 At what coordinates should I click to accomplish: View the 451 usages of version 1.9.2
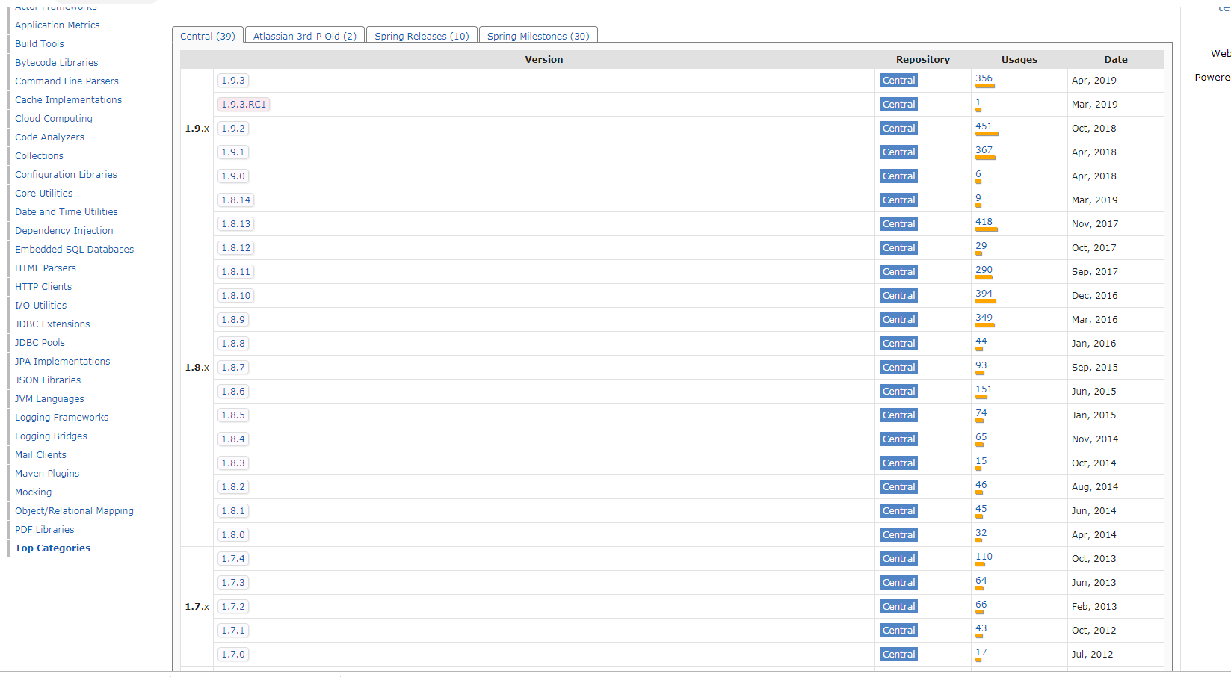tap(985, 126)
